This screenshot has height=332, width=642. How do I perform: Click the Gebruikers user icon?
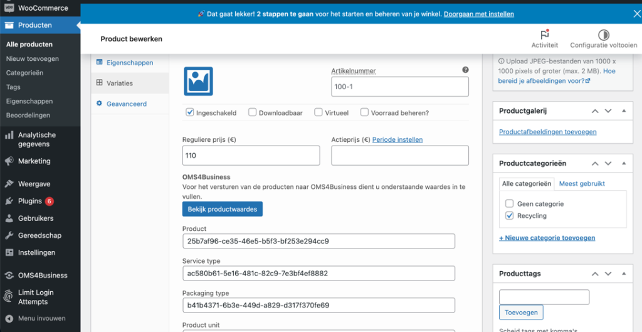(x=9, y=218)
